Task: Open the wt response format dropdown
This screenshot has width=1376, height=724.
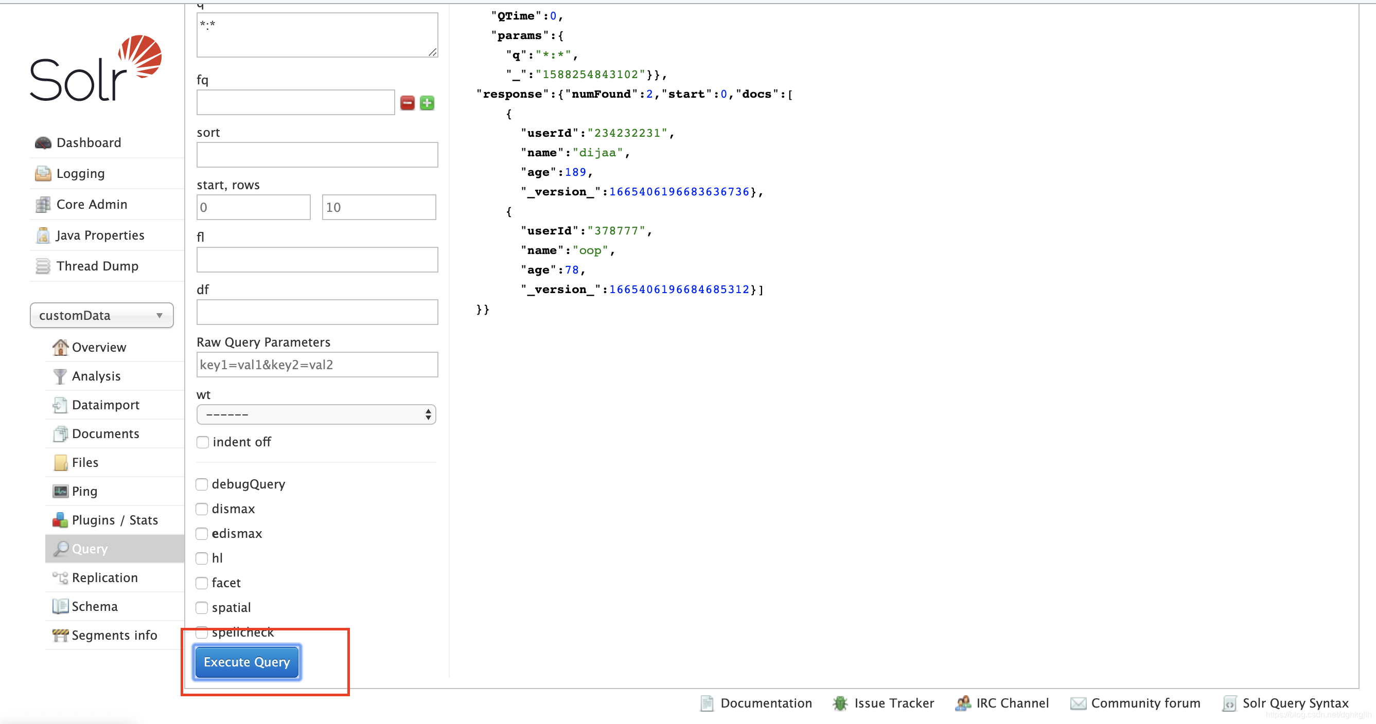Action: [316, 415]
